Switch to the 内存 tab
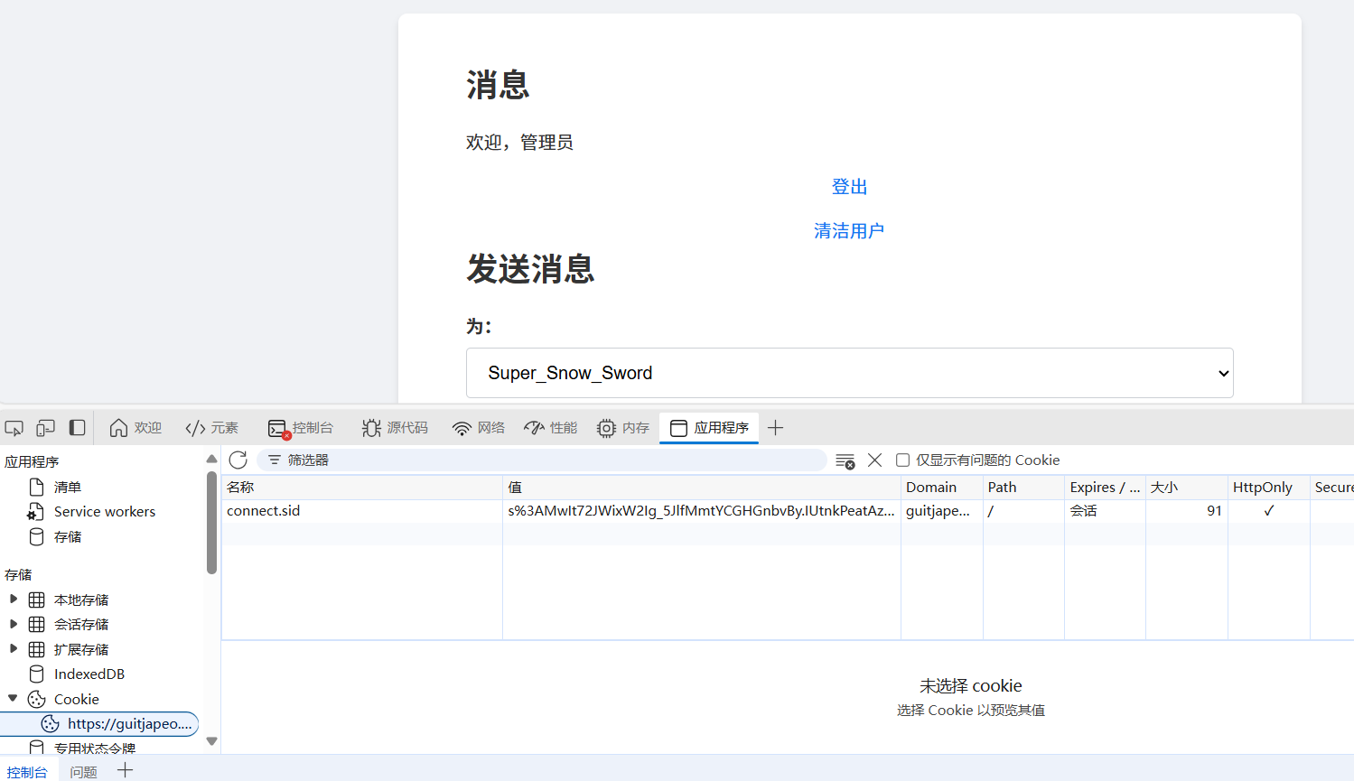1354x781 pixels. click(623, 428)
